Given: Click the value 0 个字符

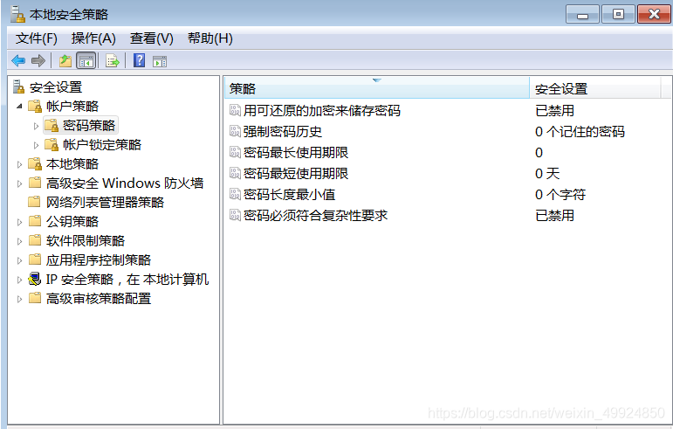Looking at the screenshot, I should pyautogui.click(x=560, y=195).
